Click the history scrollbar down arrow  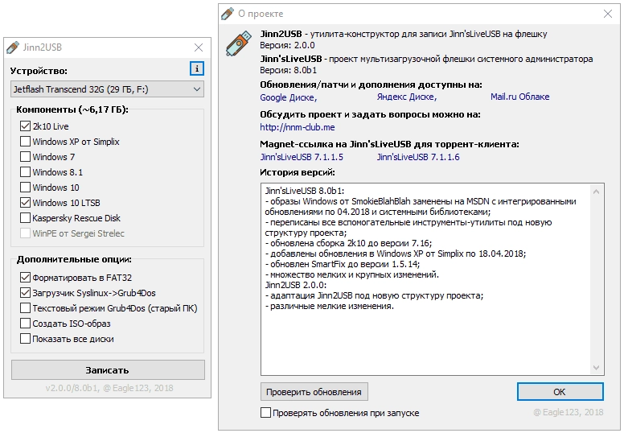coord(596,367)
